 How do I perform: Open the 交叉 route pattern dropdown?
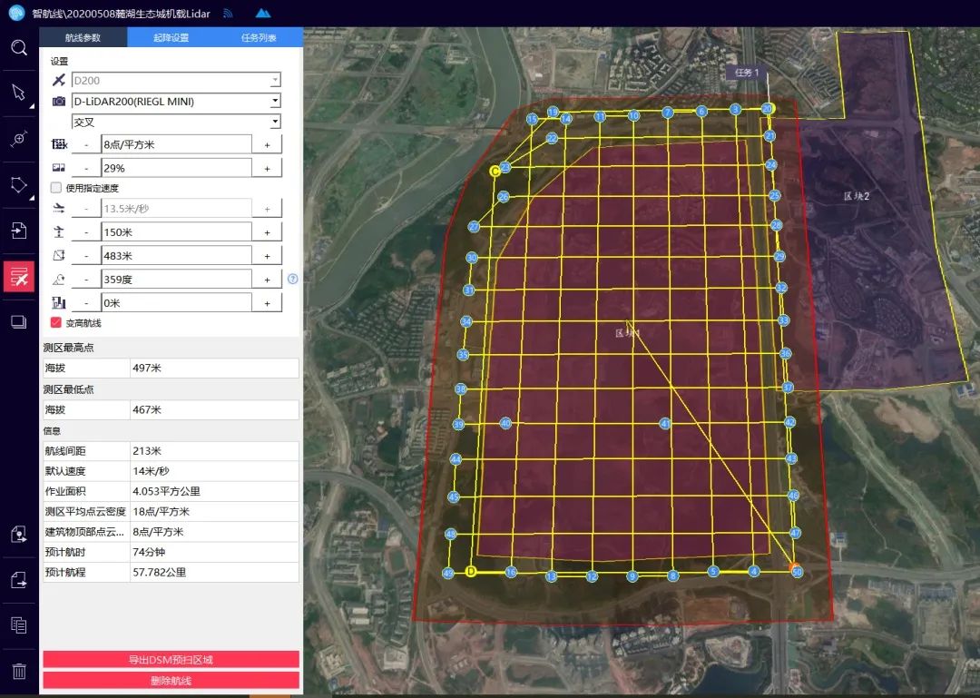(275, 122)
